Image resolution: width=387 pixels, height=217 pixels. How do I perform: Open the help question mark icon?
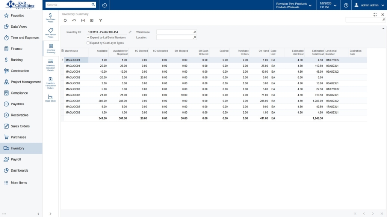pos(346,5)
